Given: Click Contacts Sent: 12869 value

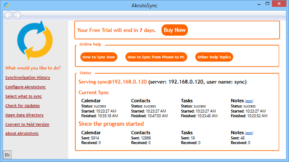Looking at the screenshot, I should pos(141,138).
